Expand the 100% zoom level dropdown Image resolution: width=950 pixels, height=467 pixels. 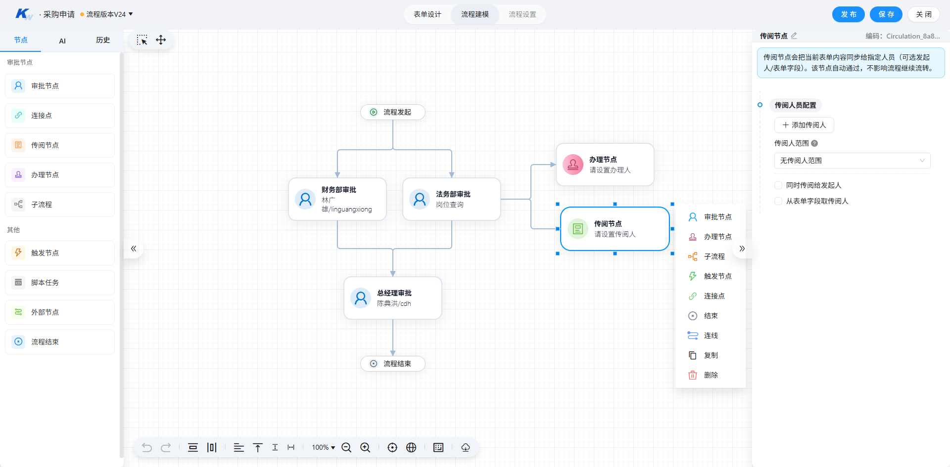point(323,447)
